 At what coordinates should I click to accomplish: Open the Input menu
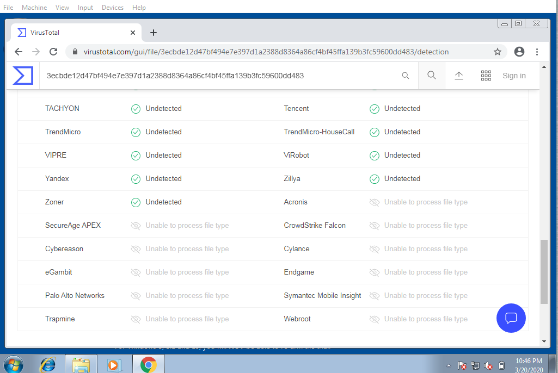[85, 8]
